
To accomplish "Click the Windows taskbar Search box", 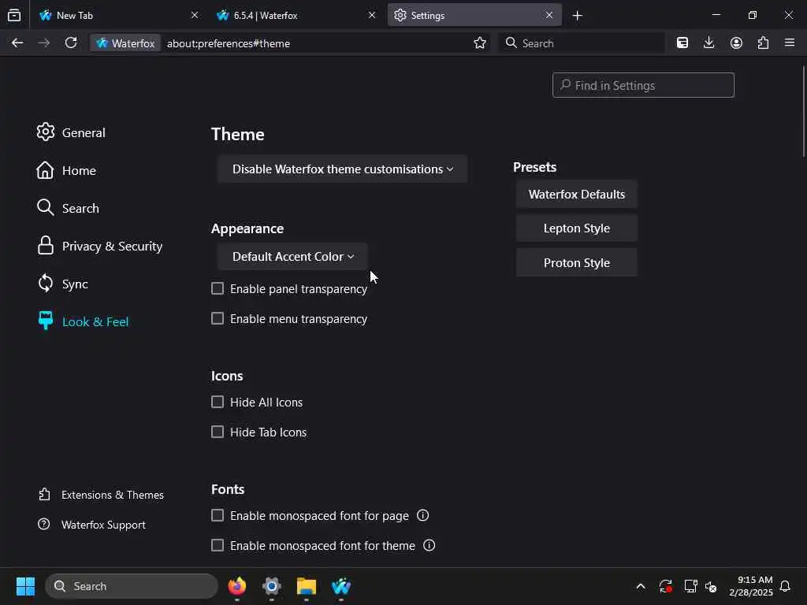I will coord(132,586).
